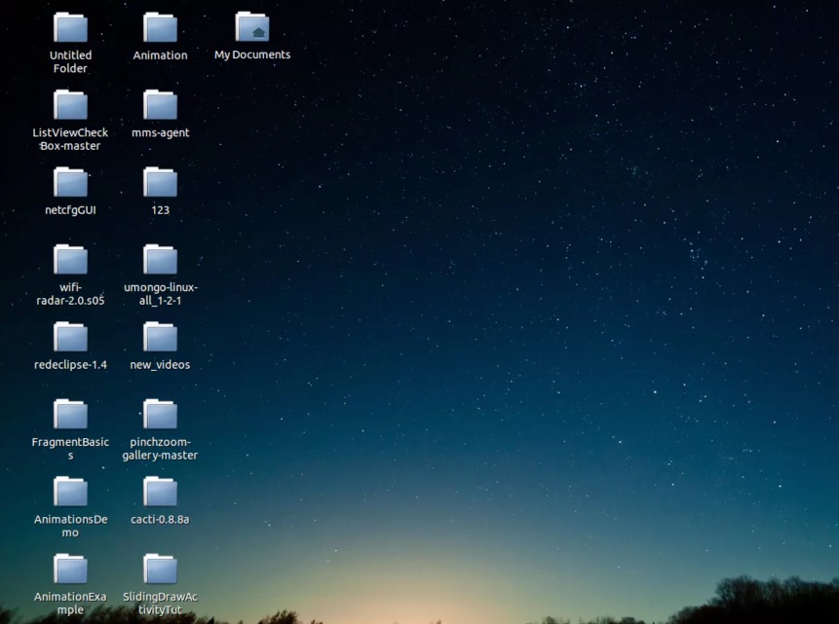Open the My Documents home folder icon

point(252,26)
